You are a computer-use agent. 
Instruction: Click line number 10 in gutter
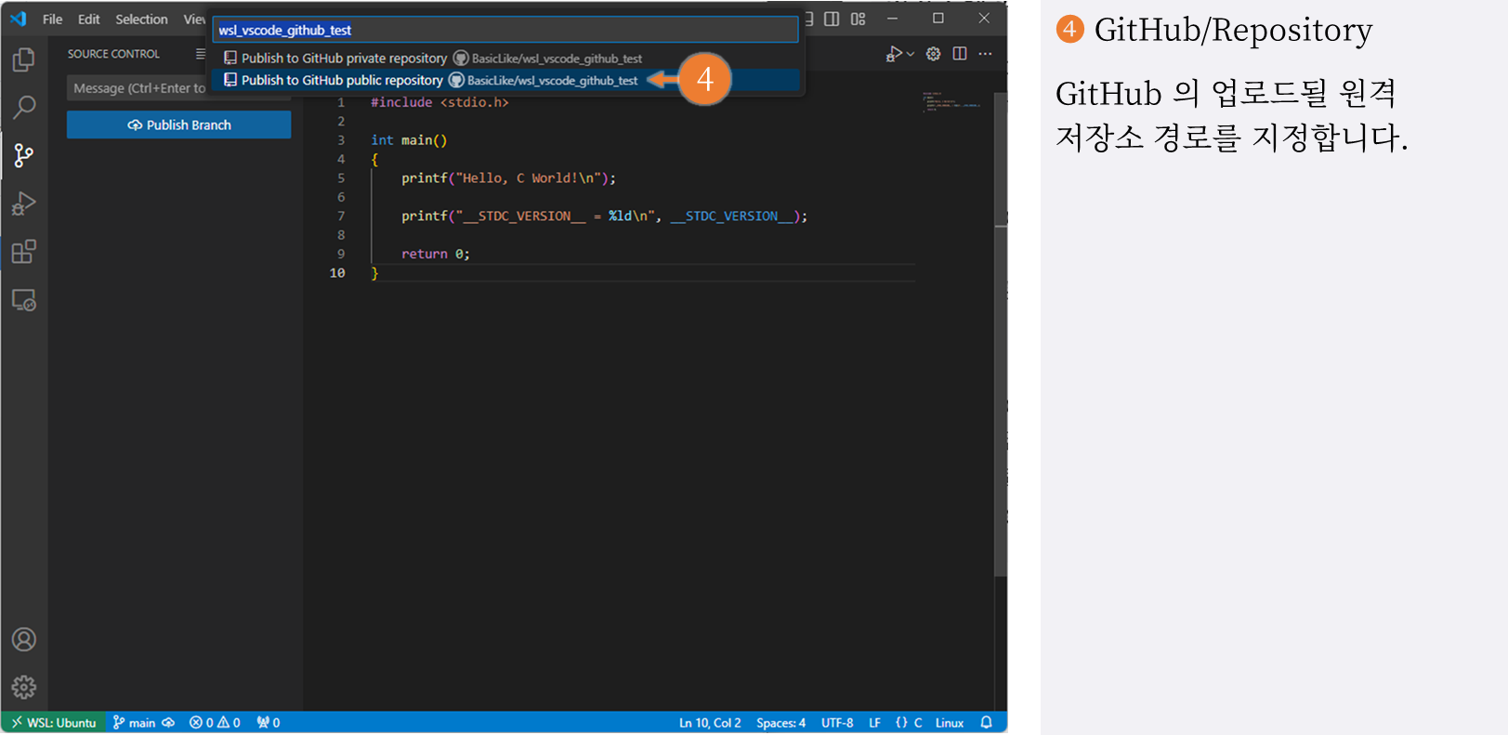pos(337,273)
